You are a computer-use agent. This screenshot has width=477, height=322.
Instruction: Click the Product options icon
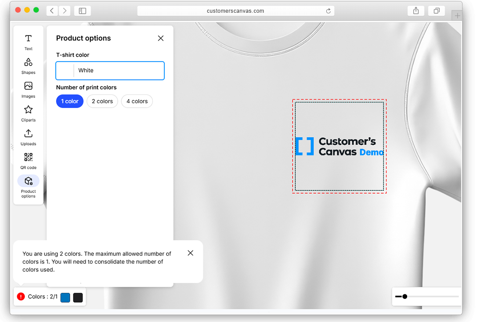pos(29,181)
